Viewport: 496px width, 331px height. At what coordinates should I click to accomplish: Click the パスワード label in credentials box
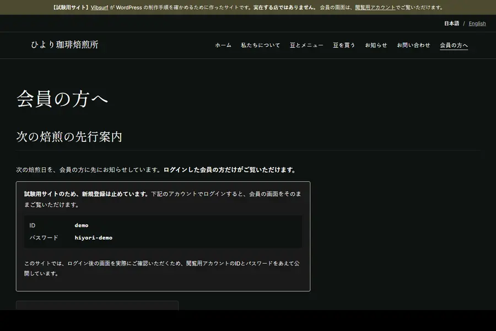pyautogui.click(x=44, y=238)
